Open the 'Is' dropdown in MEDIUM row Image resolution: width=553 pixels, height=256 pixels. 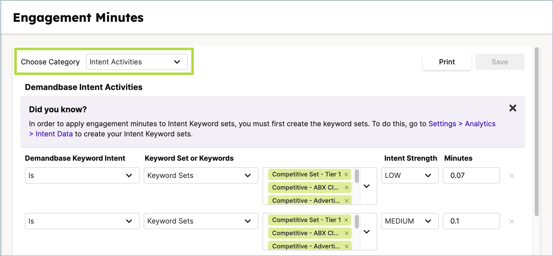(82, 221)
